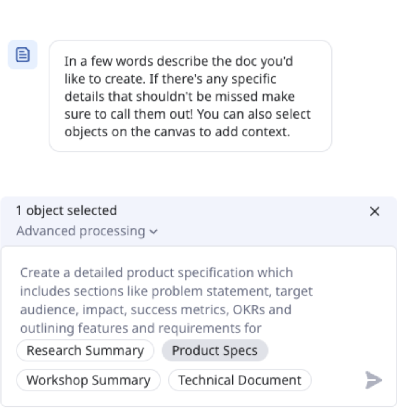Click the "outlining features and requirements for" line
The width and height of the screenshot is (404, 411).
141,329
